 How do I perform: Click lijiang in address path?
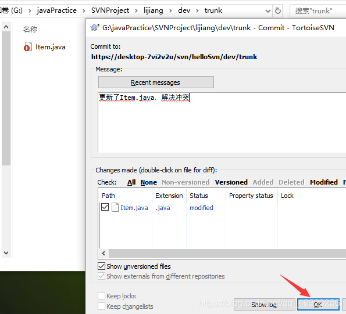154,10
